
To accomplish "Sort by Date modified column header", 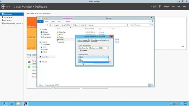I will pos(89,29).
